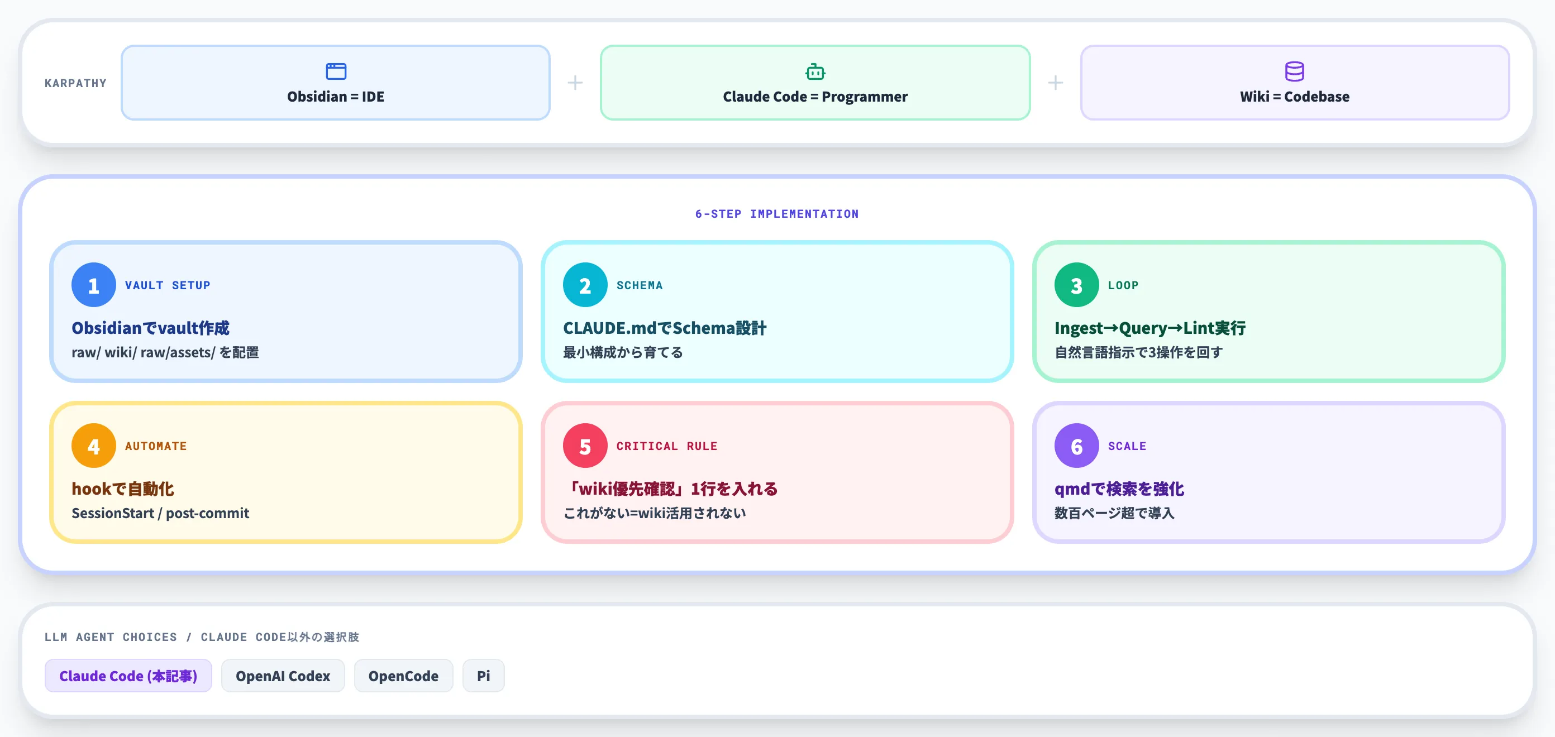Click the blue step 1 number circle

(94, 285)
